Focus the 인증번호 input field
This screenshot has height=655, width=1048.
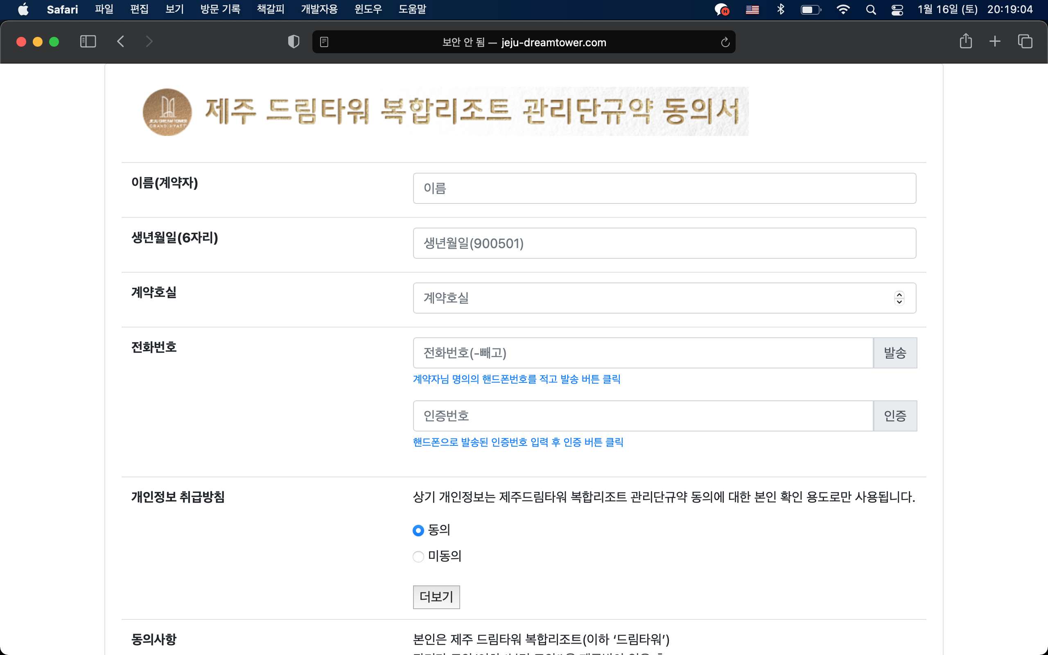pos(643,416)
